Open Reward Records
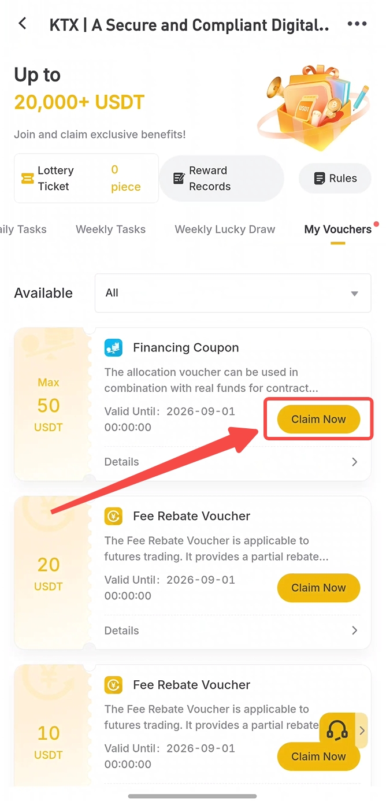 (x=222, y=179)
